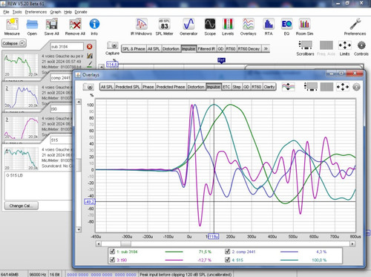Select the Clarity tab in Overlays
Viewport: 371px width, 277px height.
(269, 87)
